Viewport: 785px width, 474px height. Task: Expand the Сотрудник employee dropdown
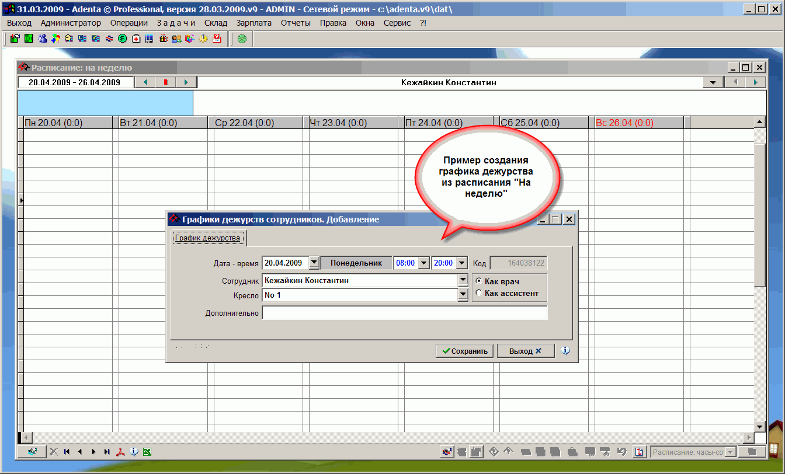pos(463,281)
